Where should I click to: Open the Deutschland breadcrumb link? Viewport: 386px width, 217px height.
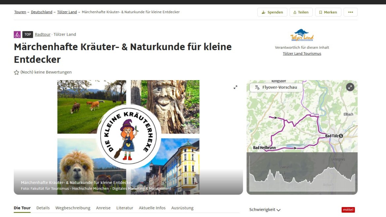pyautogui.click(x=41, y=12)
